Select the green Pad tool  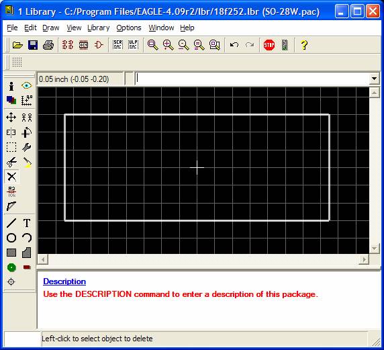[11, 267]
